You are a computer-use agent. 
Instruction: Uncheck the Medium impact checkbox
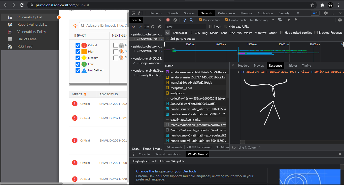(x=78, y=58)
